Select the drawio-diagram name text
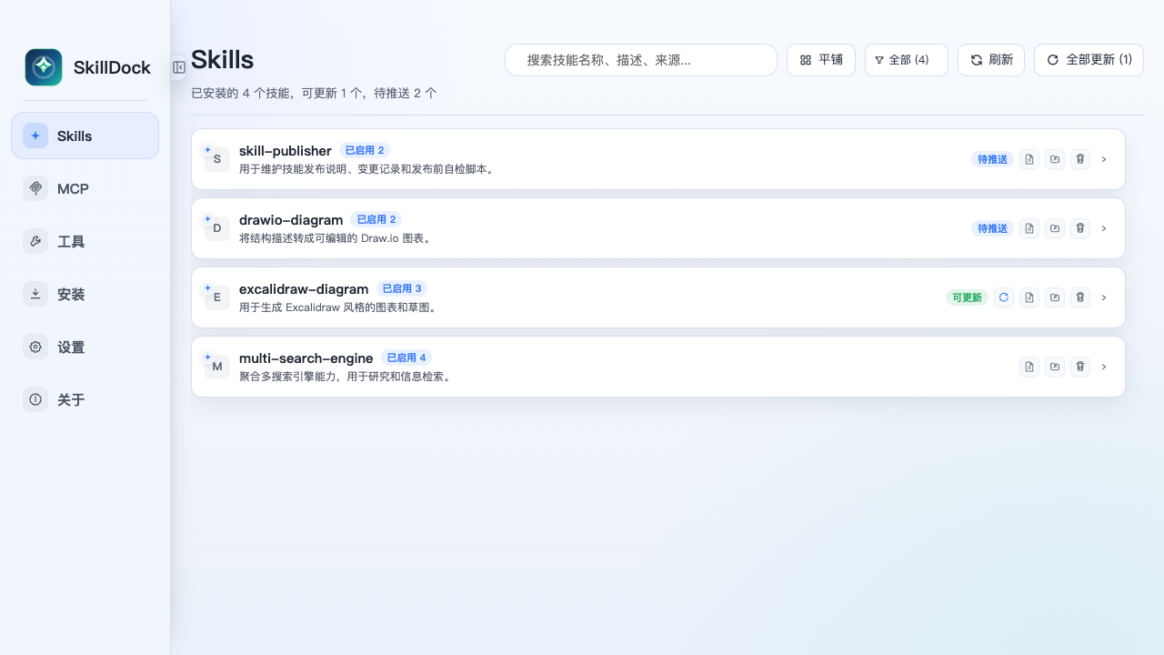 [291, 220]
